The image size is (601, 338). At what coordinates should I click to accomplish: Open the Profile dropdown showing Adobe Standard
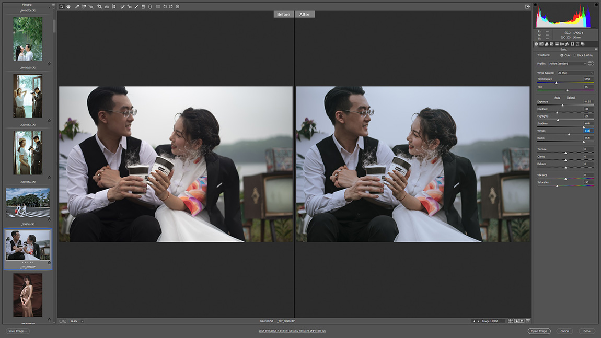tap(567, 64)
